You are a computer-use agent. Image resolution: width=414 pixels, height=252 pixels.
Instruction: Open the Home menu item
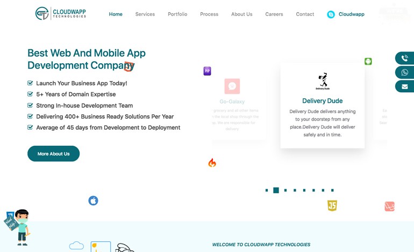pyautogui.click(x=116, y=14)
